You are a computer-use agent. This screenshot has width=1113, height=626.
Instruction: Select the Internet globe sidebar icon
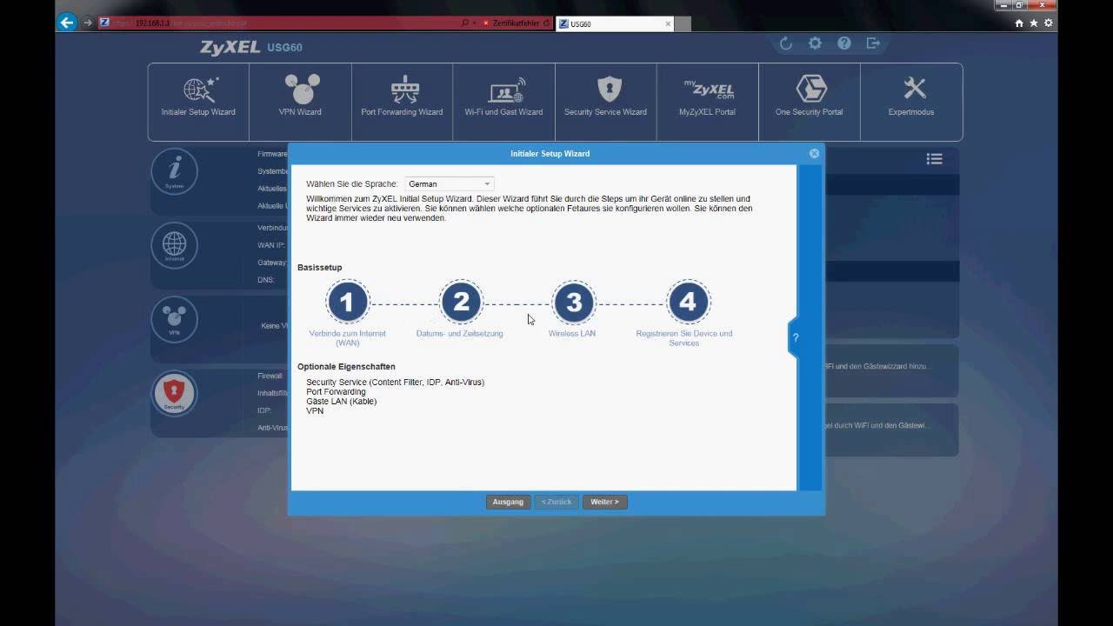175,245
